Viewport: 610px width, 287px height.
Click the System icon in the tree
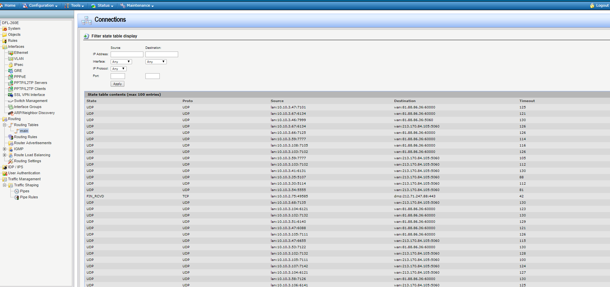tap(5, 29)
